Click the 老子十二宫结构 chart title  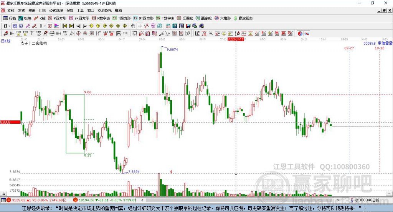pos(34,43)
